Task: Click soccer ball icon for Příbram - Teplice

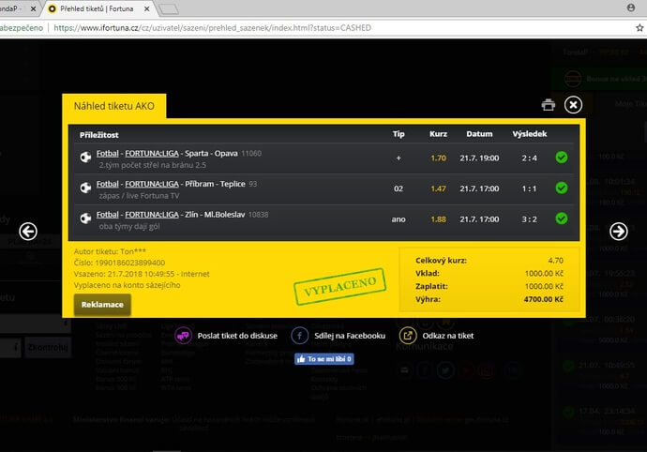Action: pyautogui.click(x=85, y=188)
